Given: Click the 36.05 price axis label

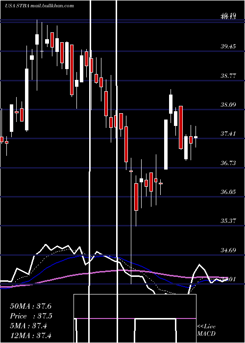Looking at the screenshot, I should click(228, 192).
